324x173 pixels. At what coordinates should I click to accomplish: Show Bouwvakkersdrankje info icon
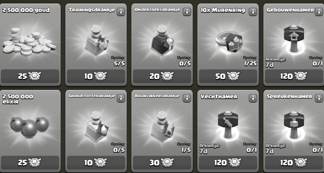187,98
